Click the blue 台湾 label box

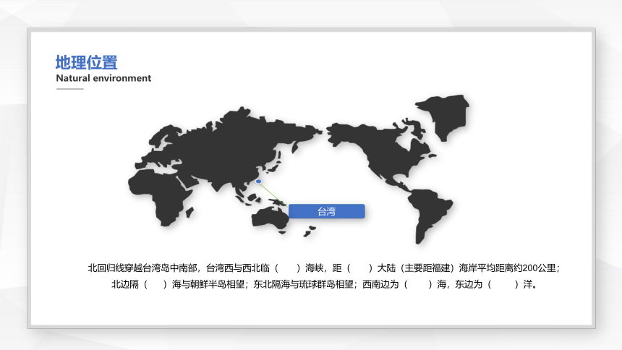[x=326, y=211]
